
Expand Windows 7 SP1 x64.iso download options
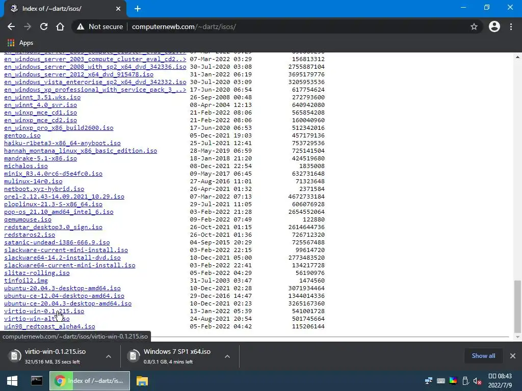pos(227,356)
